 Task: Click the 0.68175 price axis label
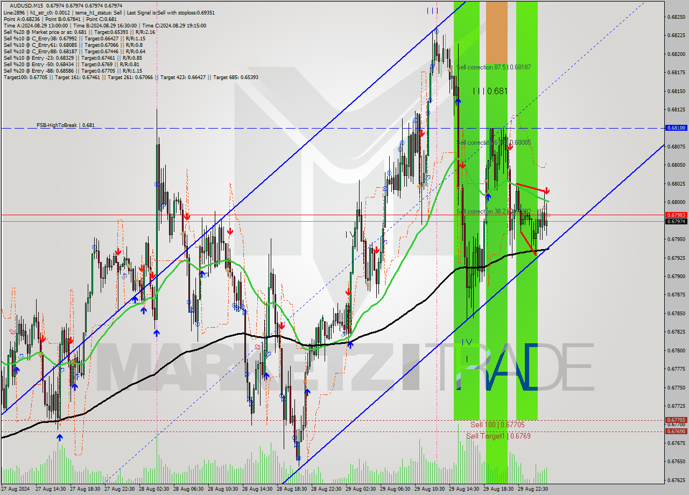click(676, 72)
